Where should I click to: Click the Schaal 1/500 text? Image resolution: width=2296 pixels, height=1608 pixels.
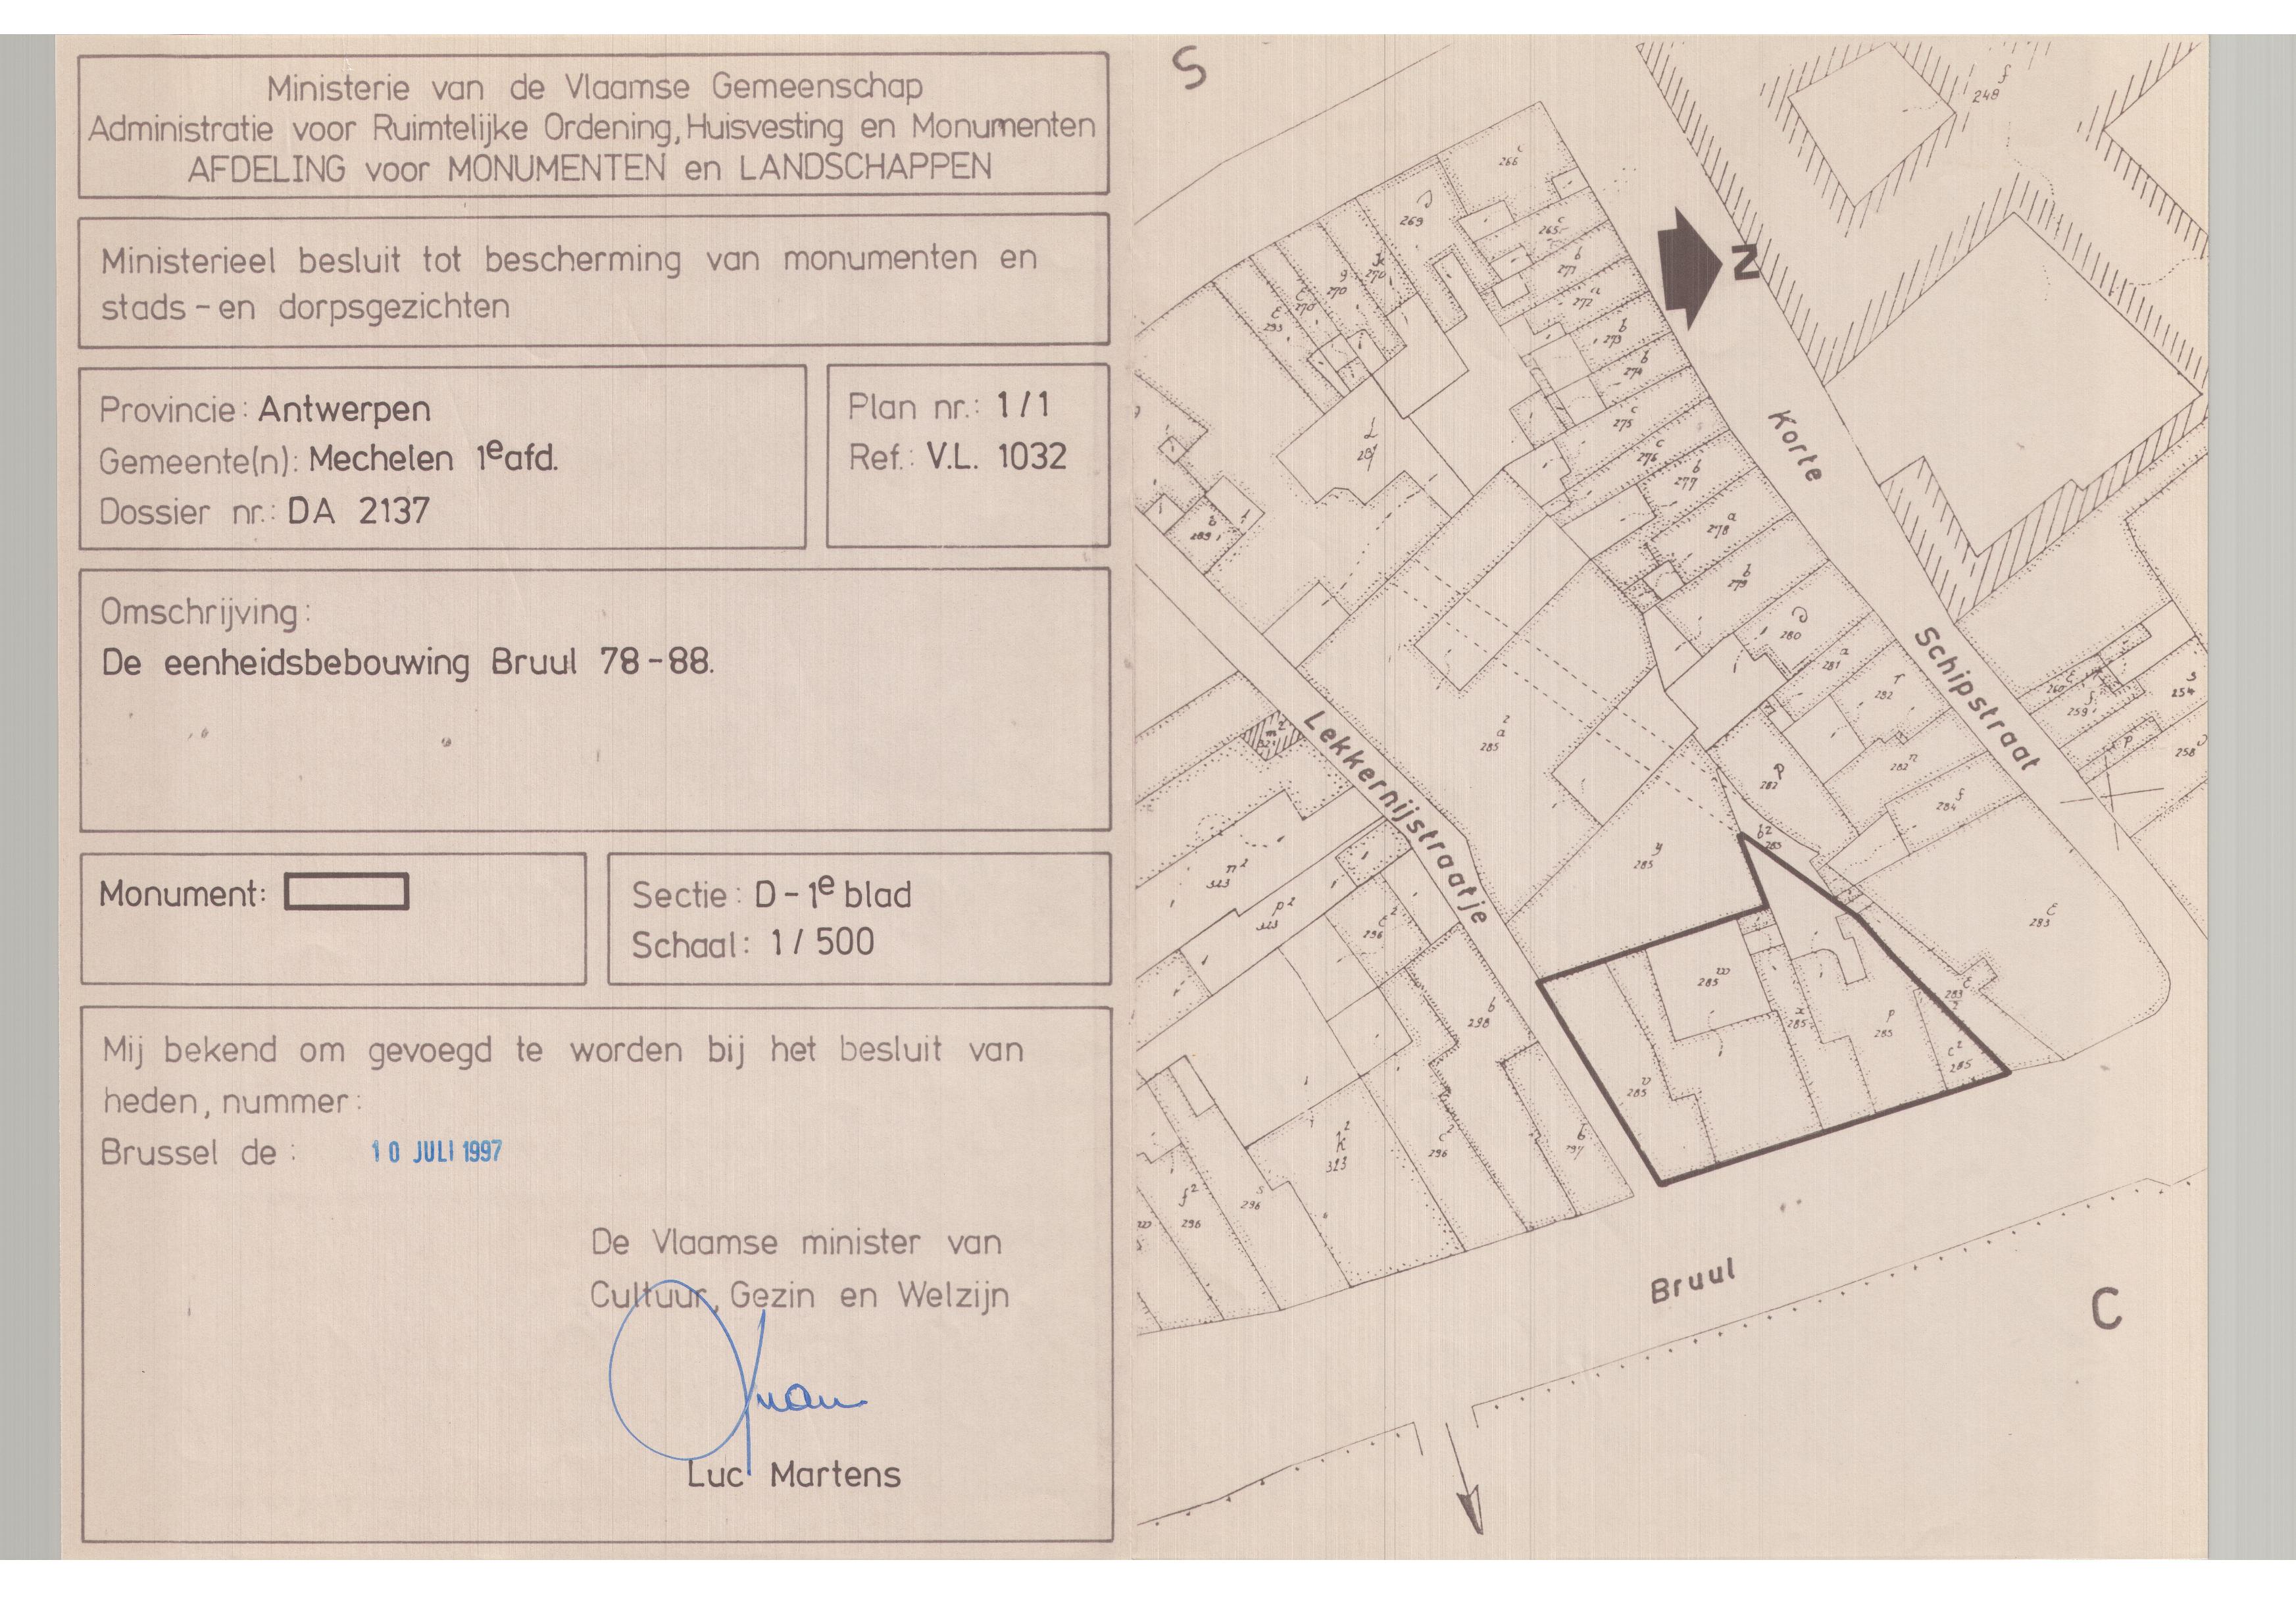[752, 943]
